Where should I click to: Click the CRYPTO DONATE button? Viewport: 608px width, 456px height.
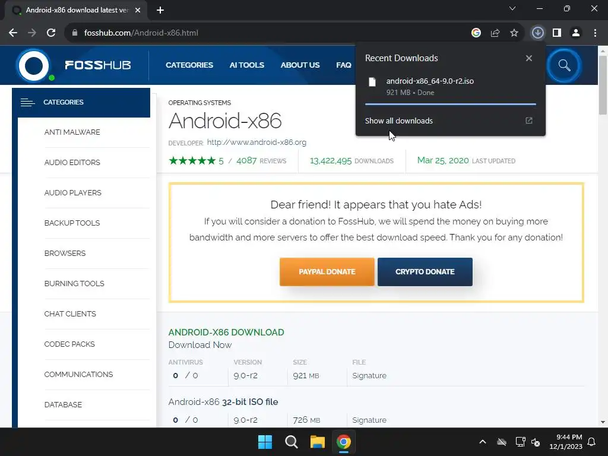click(425, 272)
